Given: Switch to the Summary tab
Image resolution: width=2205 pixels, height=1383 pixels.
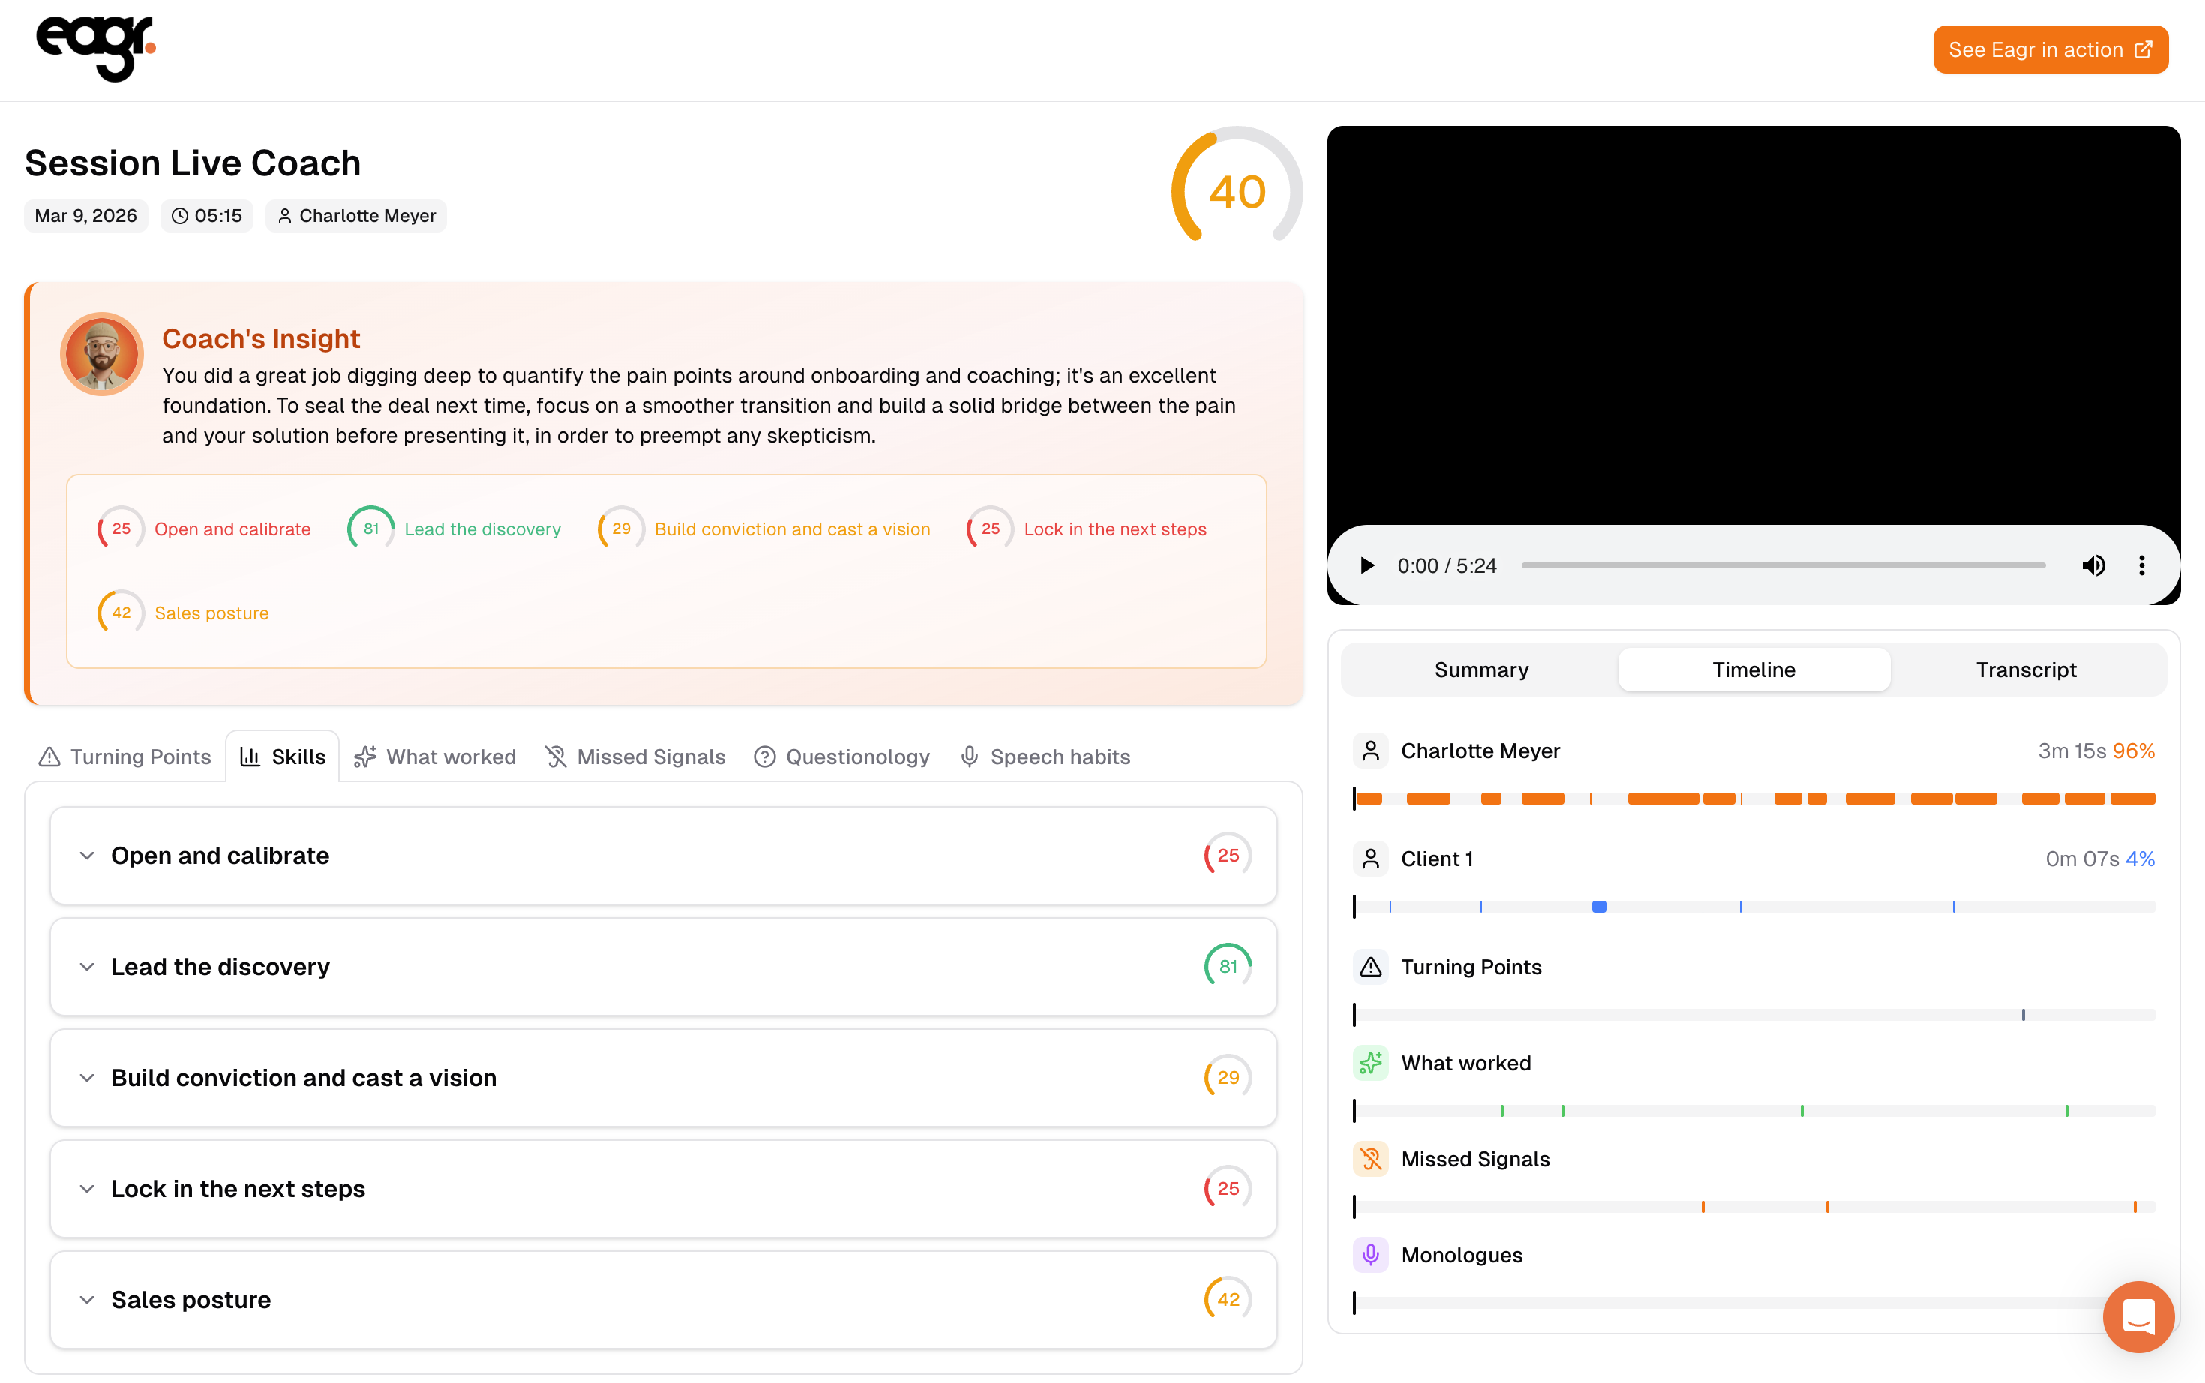Looking at the screenshot, I should click(x=1480, y=670).
